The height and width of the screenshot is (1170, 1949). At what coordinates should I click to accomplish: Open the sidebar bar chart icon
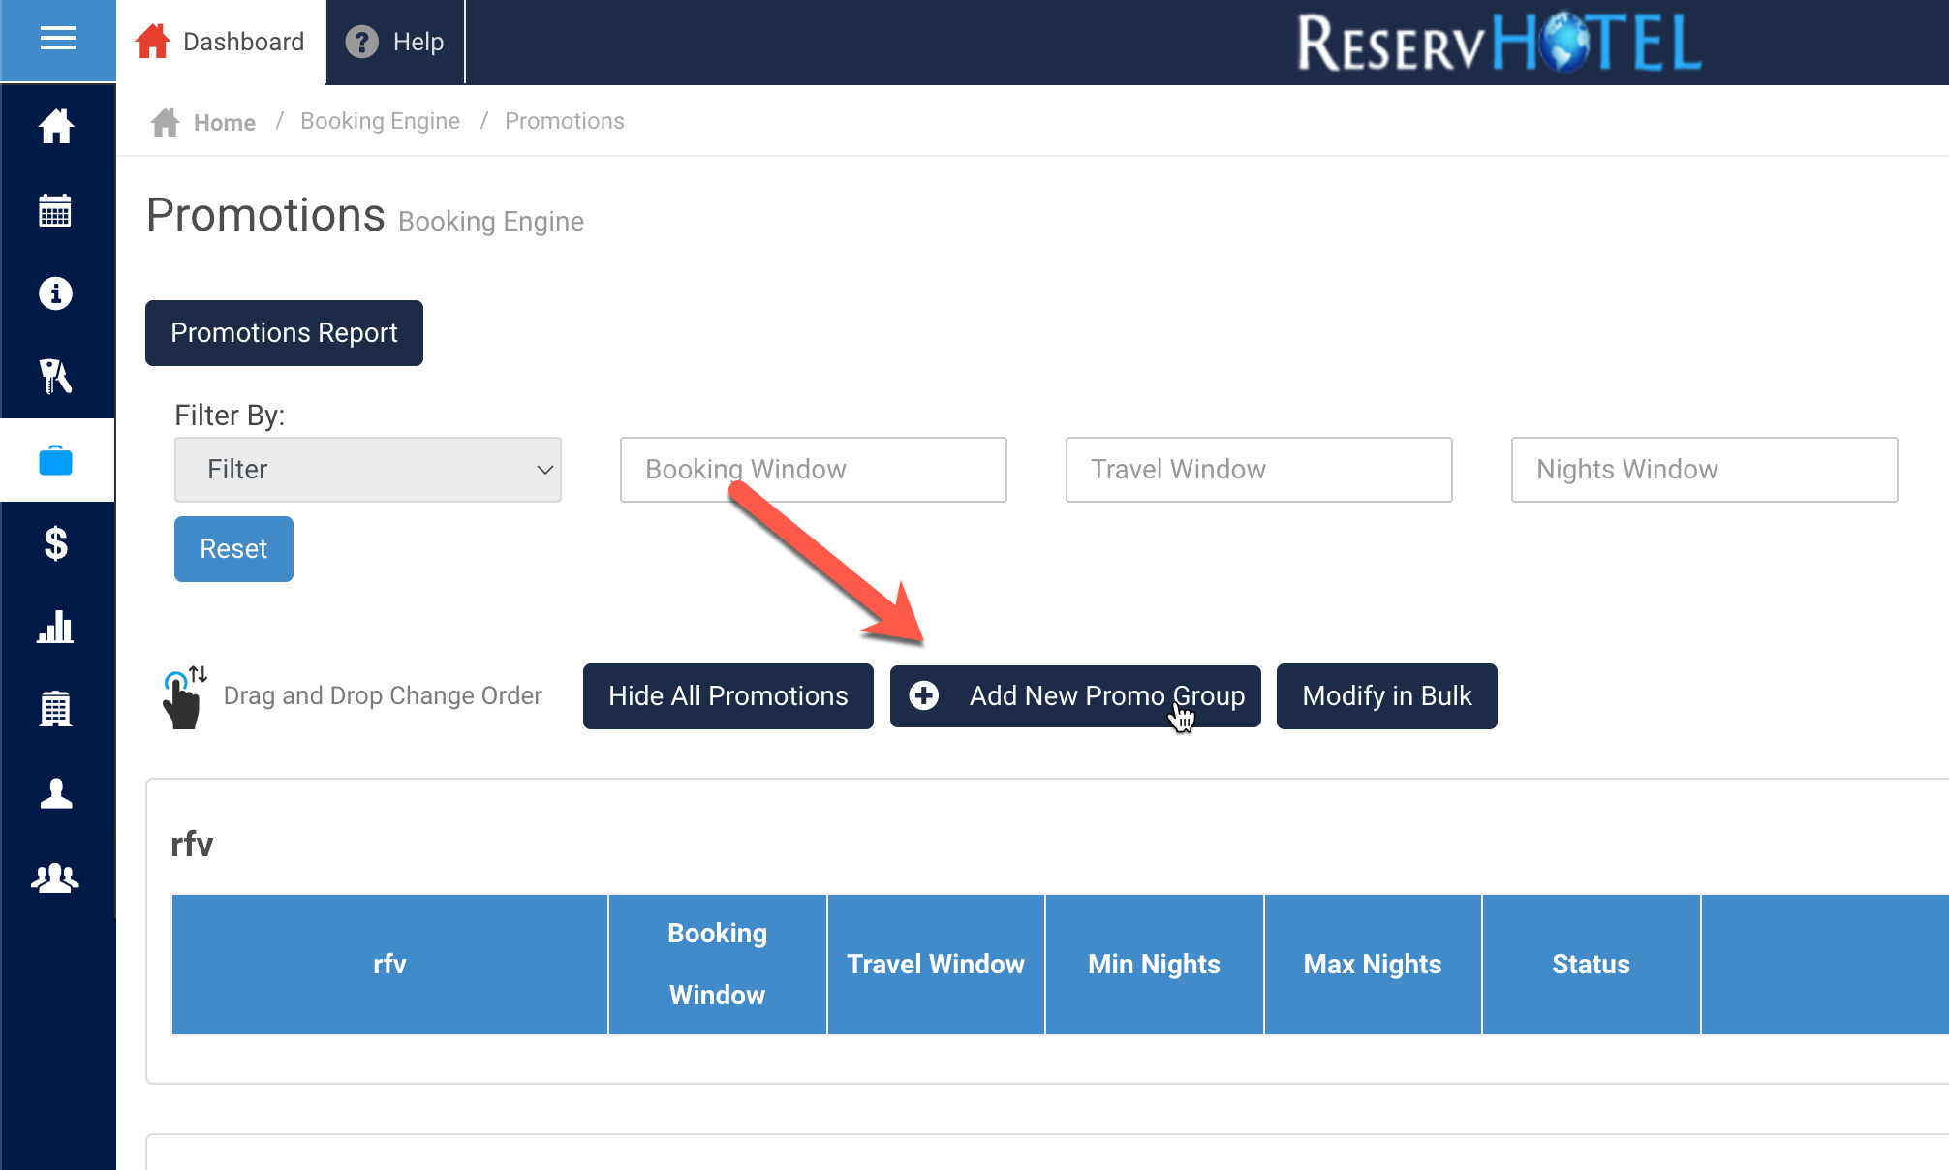coord(56,628)
